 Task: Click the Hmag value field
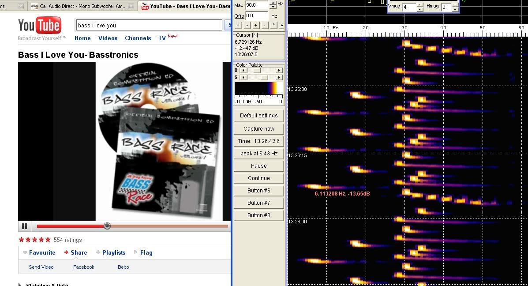coord(446,7)
